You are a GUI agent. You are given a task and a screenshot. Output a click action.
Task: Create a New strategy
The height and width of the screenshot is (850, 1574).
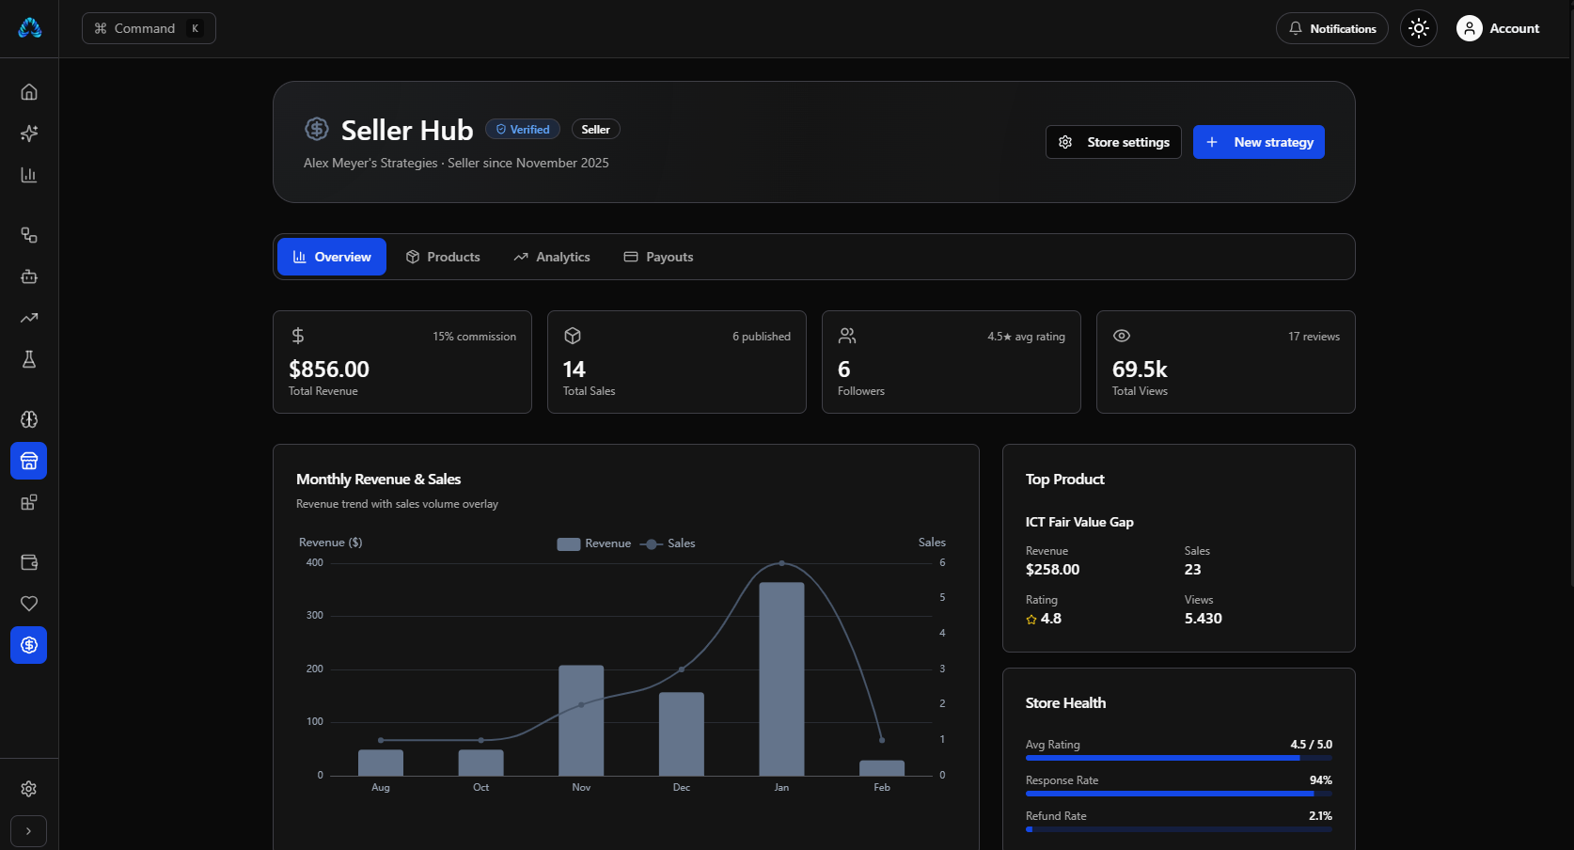click(x=1259, y=142)
